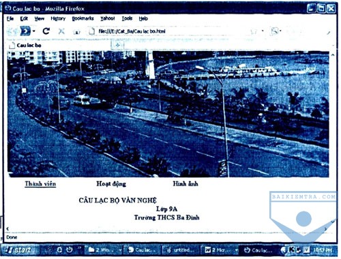341x259 pixels.
Task: Switch to the Firefox Cau lac... taskbar button
Action: tap(258, 250)
